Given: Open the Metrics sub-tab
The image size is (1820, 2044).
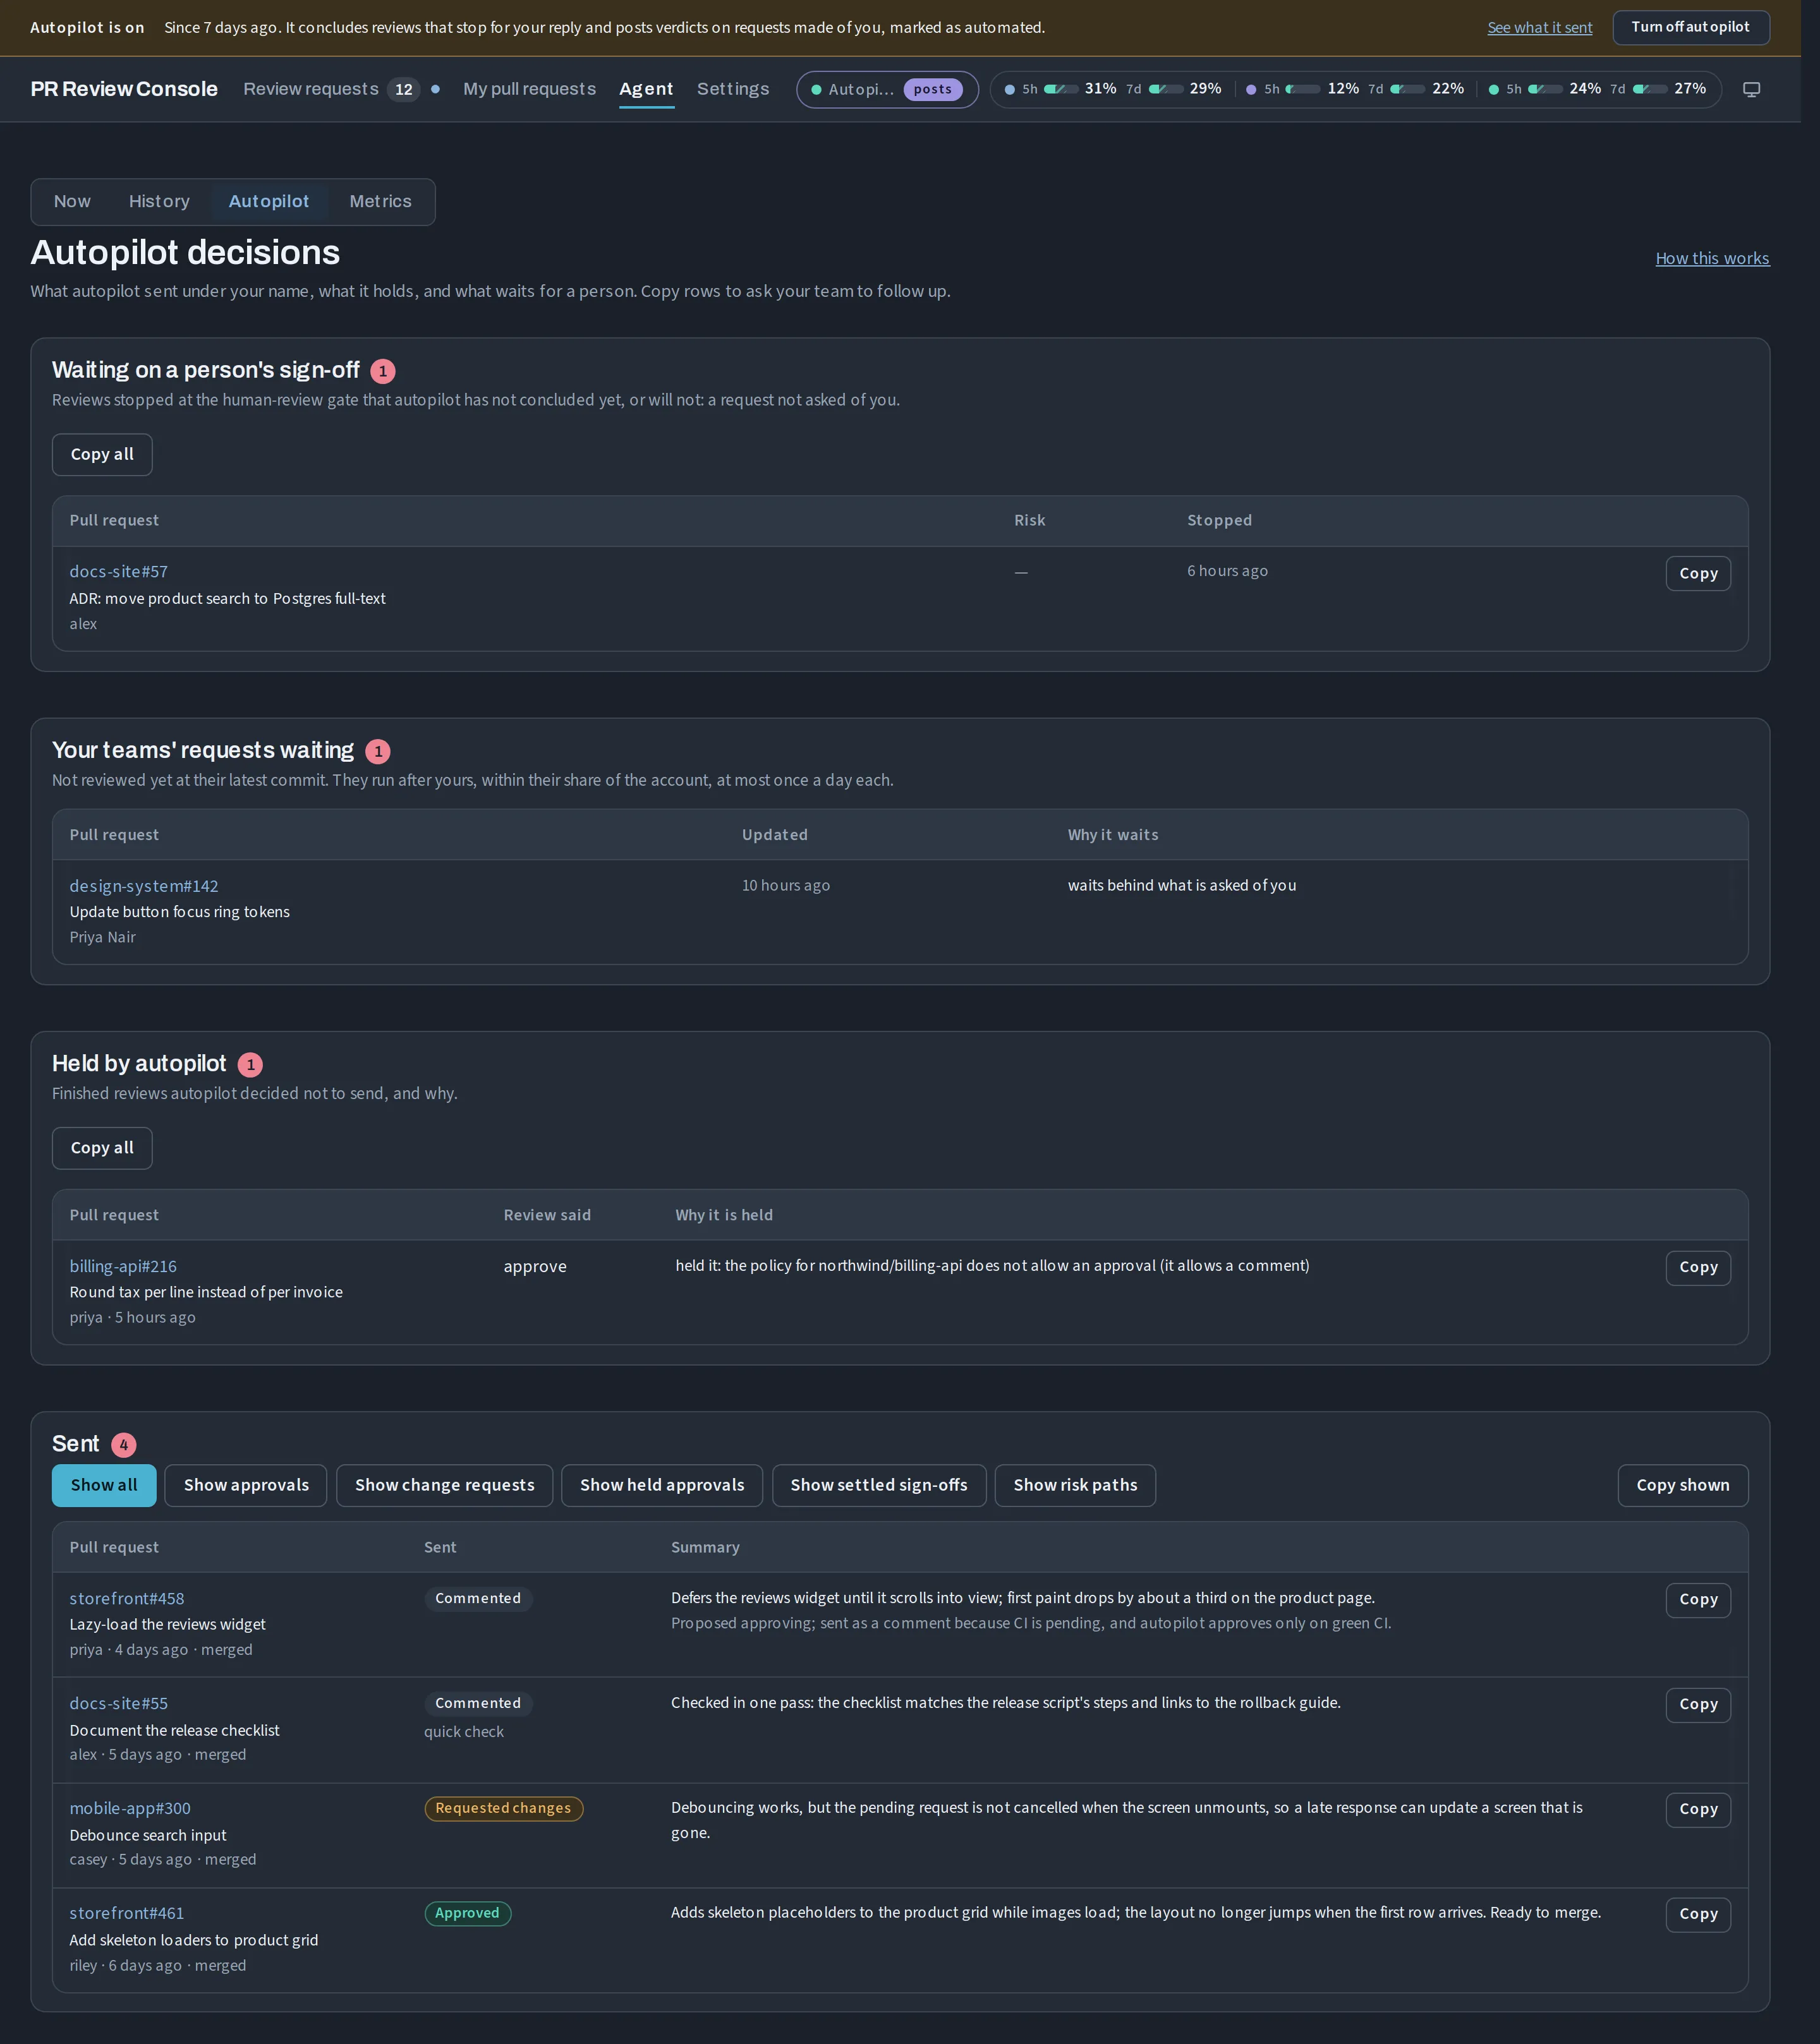Looking at the screenshot, I should pyautogui.click(x=380, y=201).
